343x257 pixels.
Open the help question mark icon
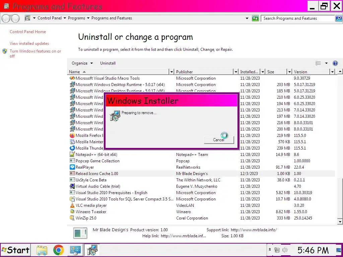click(335, 63)
